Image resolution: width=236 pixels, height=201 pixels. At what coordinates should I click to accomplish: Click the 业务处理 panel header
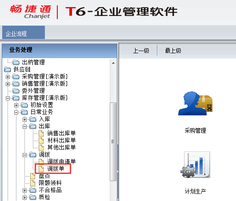(x=60, y=51)
